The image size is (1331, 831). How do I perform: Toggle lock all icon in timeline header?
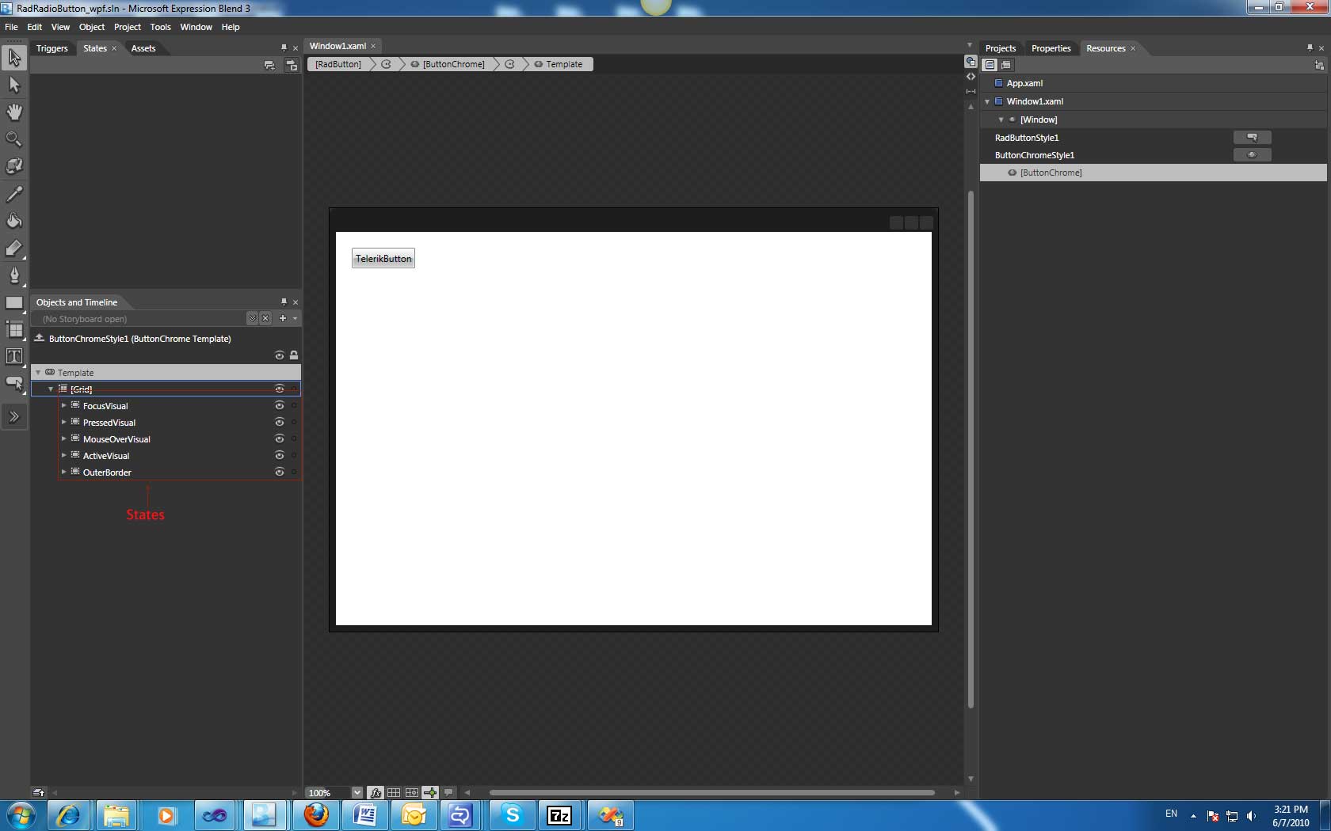[x=294, y=355]
